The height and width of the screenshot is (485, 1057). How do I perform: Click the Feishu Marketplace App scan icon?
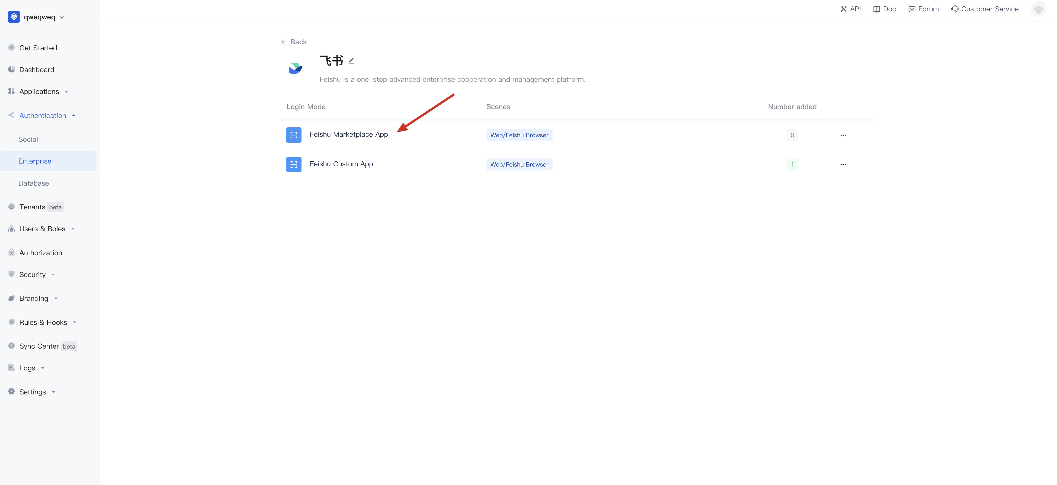pyautogui.click(x=293, y=135)
